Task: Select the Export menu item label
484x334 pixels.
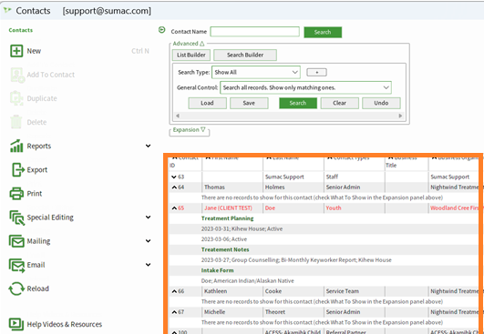Action: coord(37,170)
